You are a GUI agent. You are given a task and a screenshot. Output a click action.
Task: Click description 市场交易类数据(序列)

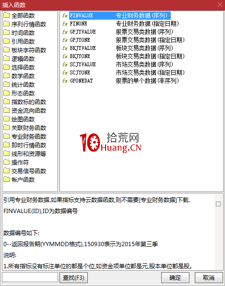click(144, 65)
